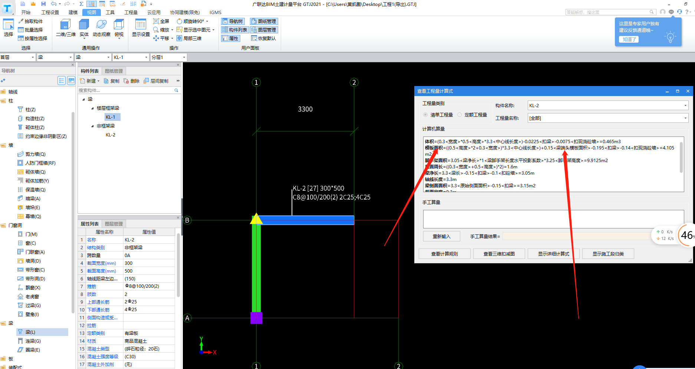
Task: Select KL-2 in the component list
Action: (111, 135)
